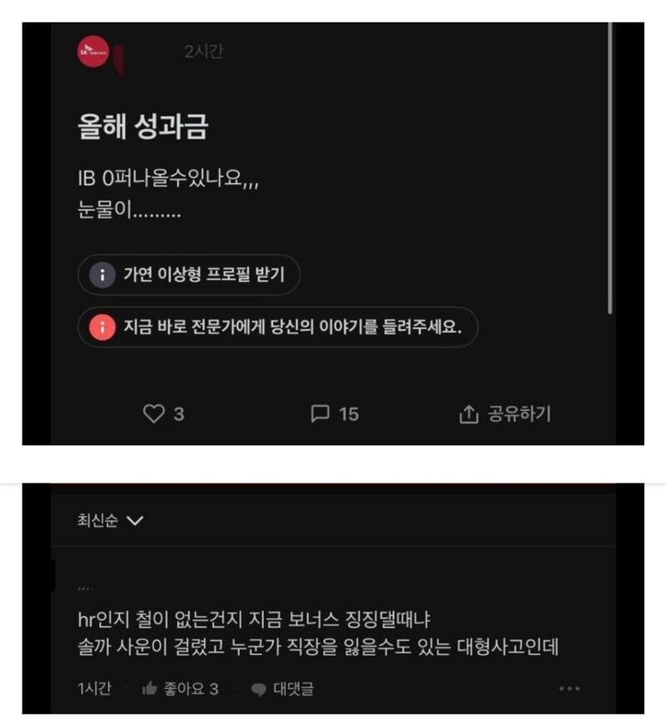
Task: Open the 가연 이상형 프로필 받기 link
Action: click(x=189, y=275)
